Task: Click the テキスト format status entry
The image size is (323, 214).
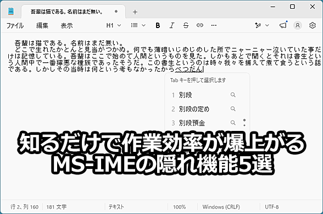Action: click(x=116, y=207)
